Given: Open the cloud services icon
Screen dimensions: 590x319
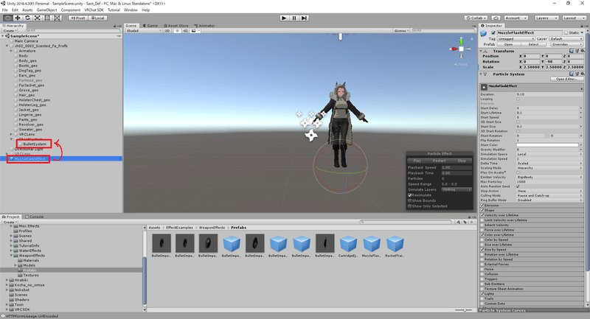Looking at the screenshot, I should pyautogui.click(x=496, y=18).
